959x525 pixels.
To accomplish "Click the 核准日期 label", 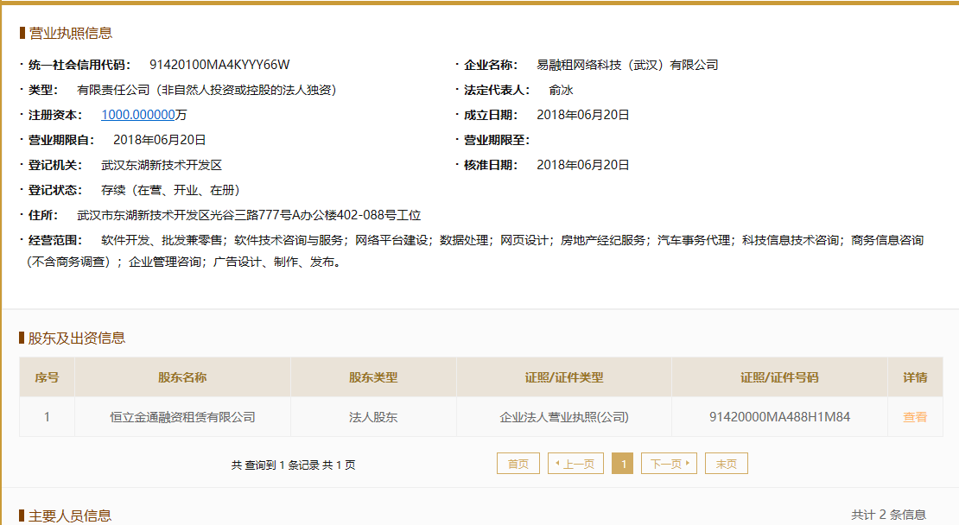I will point(491,165).
